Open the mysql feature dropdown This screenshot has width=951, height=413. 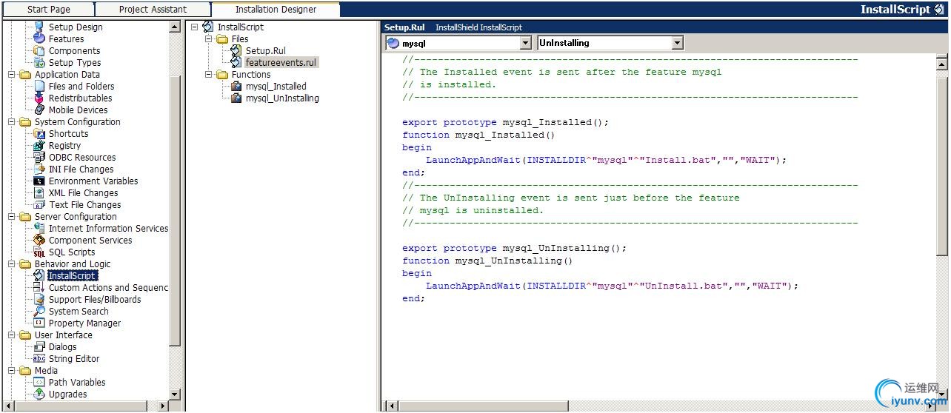pyautogui.click(x=525, y=44)
